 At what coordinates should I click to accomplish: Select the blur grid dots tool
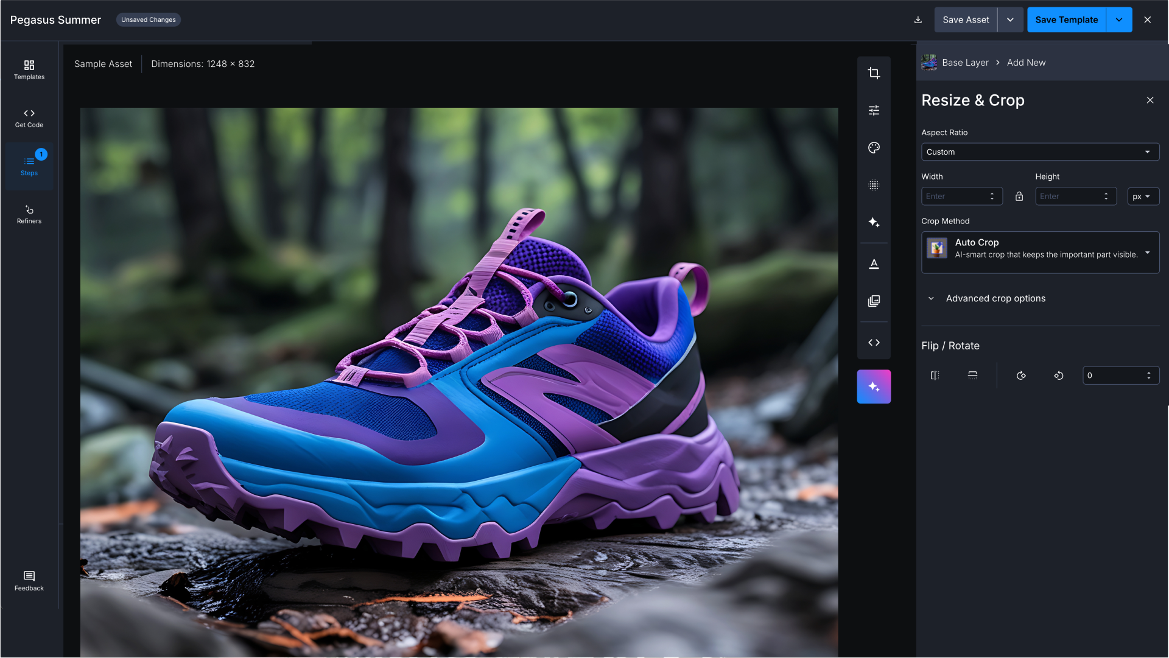pyautogui.click(x=874, y=185)
